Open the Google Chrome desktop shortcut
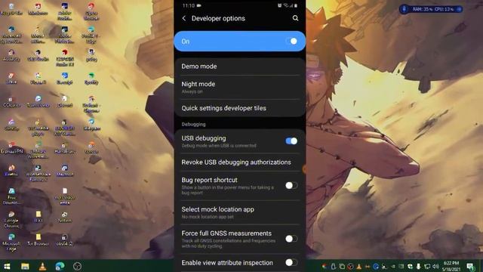483x272 pixels. [11, 220]
